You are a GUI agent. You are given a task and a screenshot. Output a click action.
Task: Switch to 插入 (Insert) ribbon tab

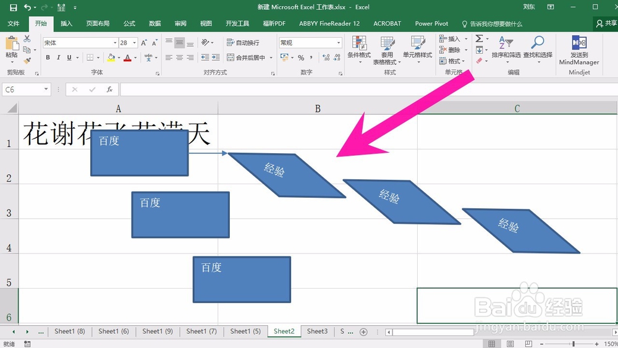[x=66, y=23]
